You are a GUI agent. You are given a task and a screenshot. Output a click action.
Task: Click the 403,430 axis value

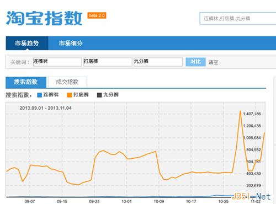coord(253,174)
